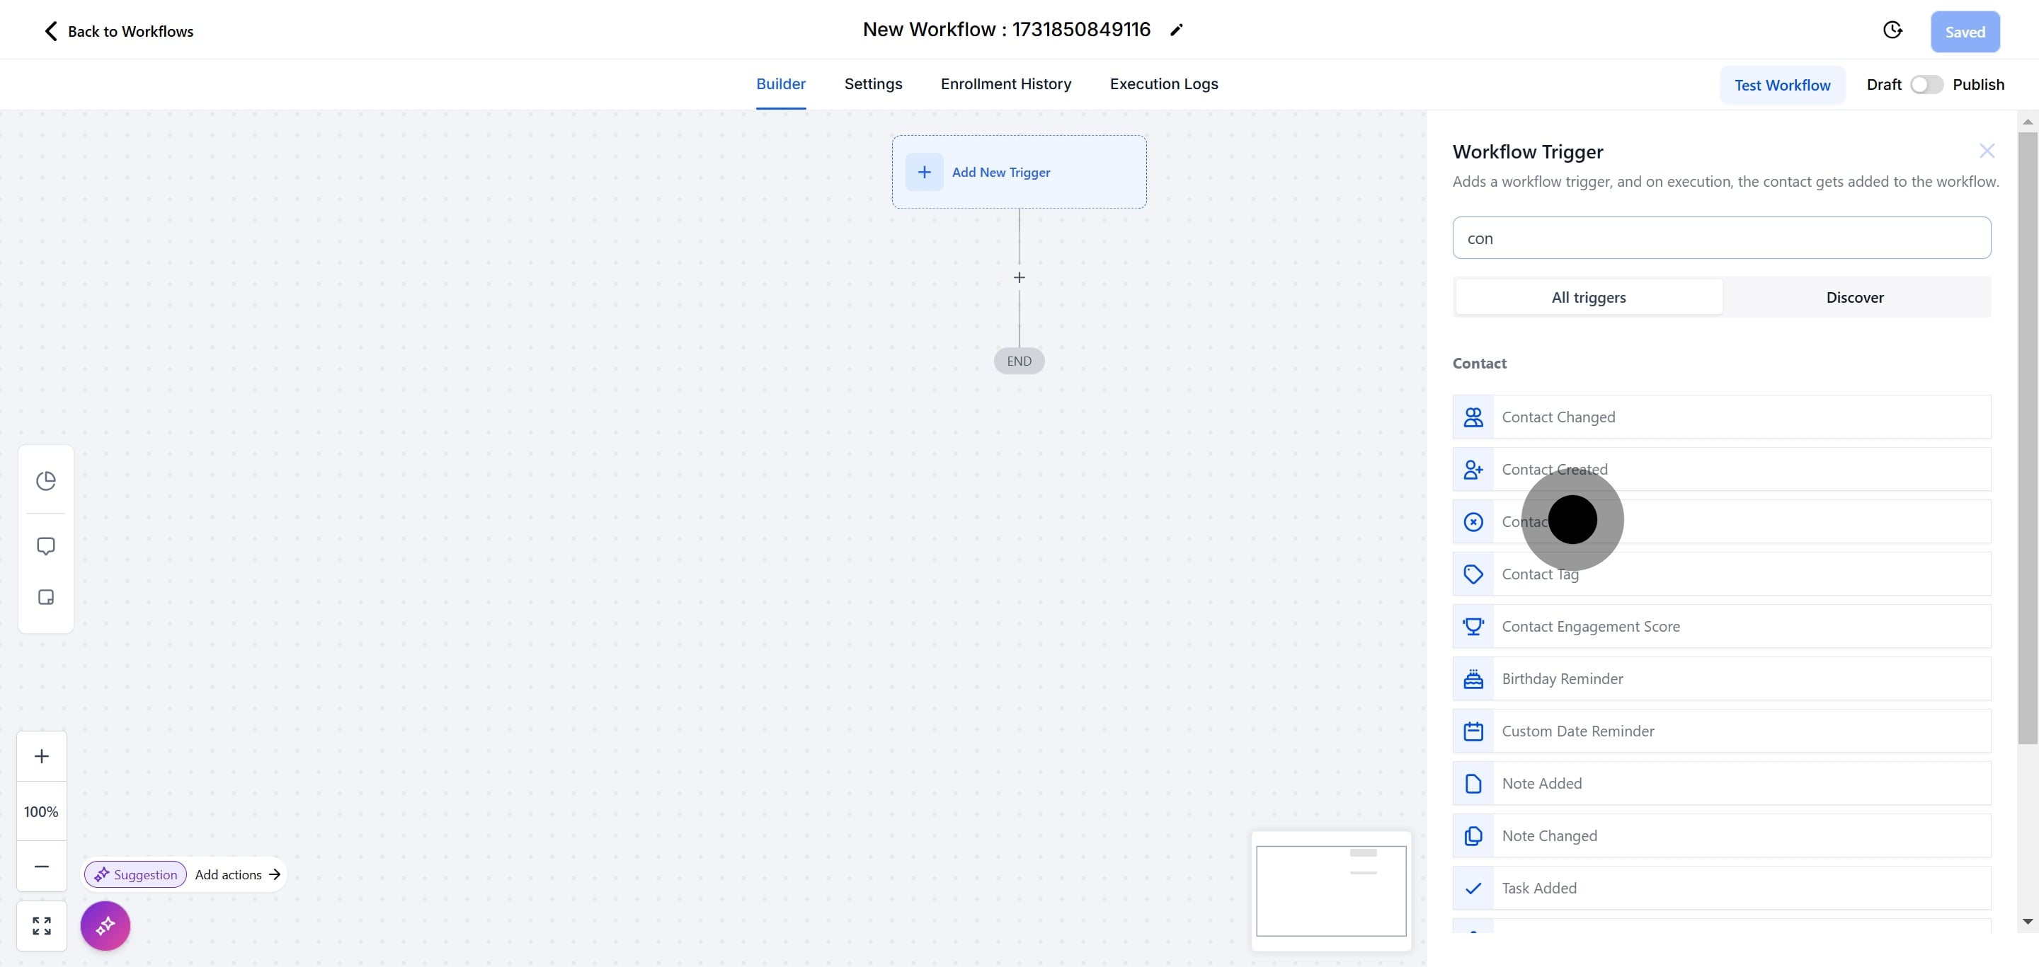Switch to the Discover tab

pos(1855,297)
